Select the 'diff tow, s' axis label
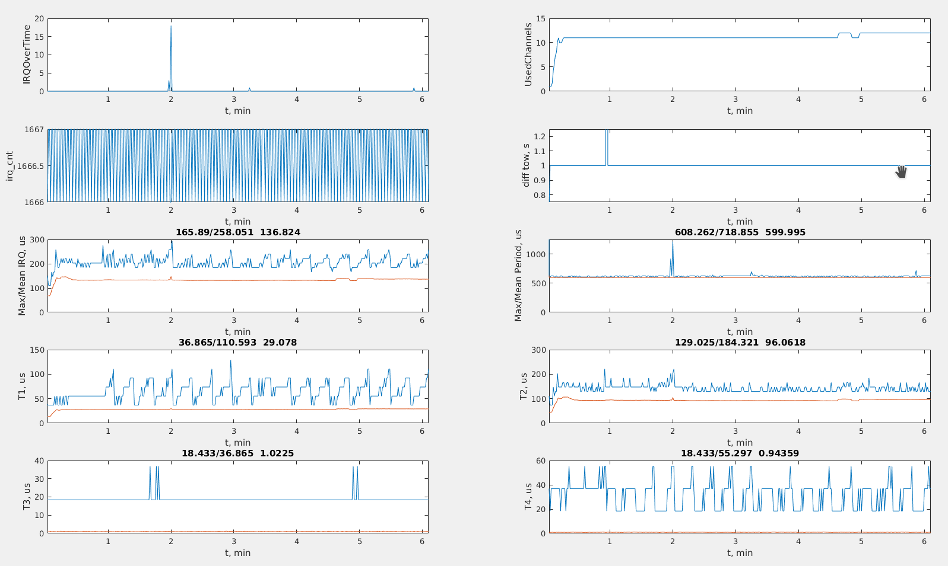The width and height of the screenshot is (948, 566). click(x=526, y=165)
